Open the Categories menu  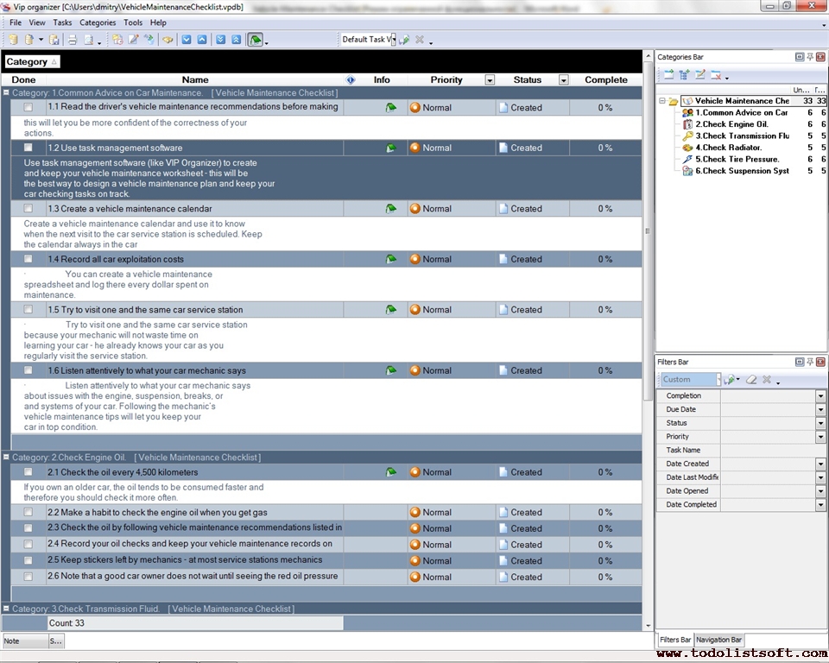pyautogui.click(x=98, y=22)
